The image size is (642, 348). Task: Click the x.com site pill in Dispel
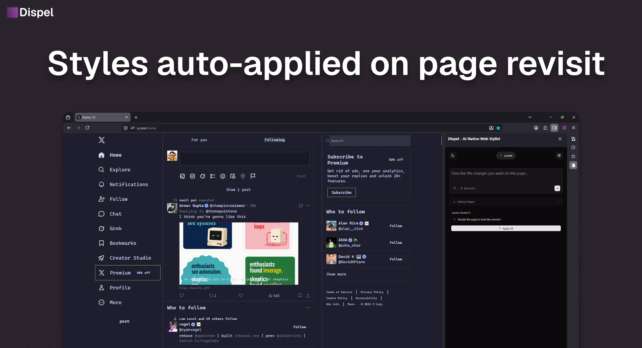[506, 155]
